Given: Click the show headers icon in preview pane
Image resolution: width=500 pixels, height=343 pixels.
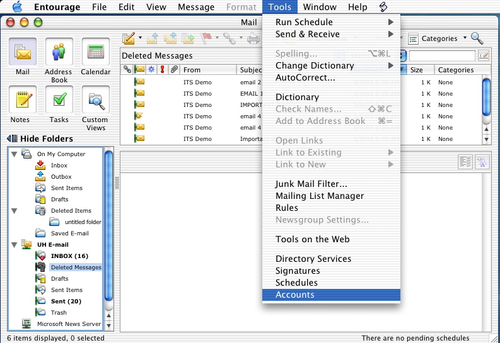Looking at the screenshot, I should 465,162.
